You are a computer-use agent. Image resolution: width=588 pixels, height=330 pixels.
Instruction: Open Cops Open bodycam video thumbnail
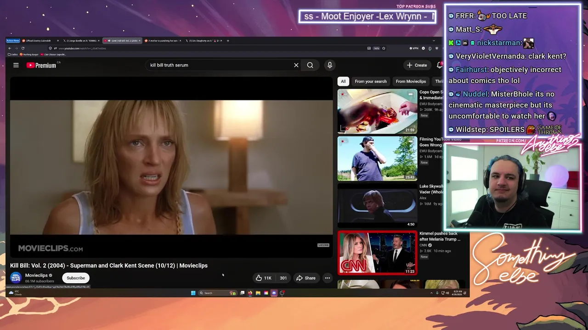(378, 111)
